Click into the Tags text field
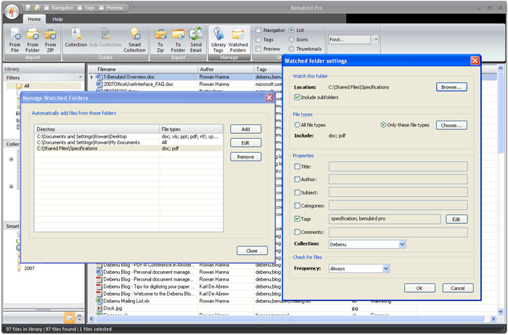Screen dimensions: 508x335 (x=385, y=219)
